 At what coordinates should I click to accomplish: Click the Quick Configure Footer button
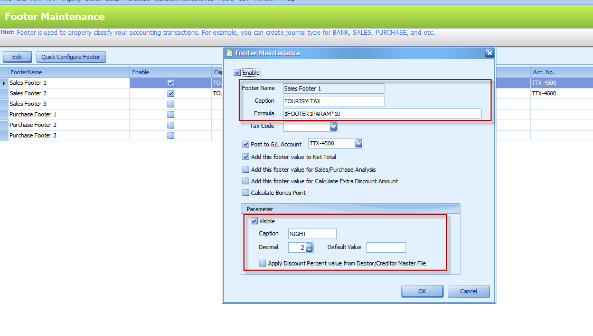71,57
